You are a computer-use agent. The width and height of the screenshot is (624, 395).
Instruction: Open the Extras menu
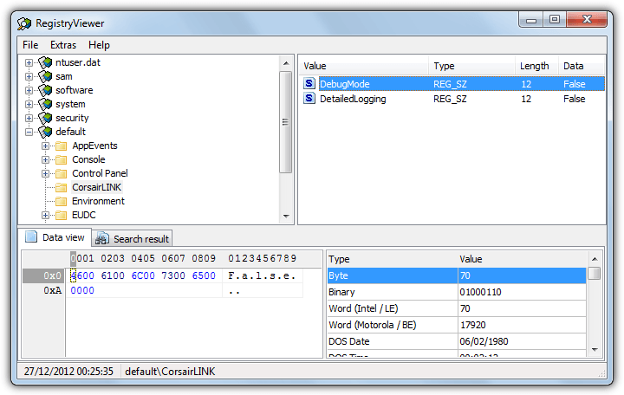point(63,45)
